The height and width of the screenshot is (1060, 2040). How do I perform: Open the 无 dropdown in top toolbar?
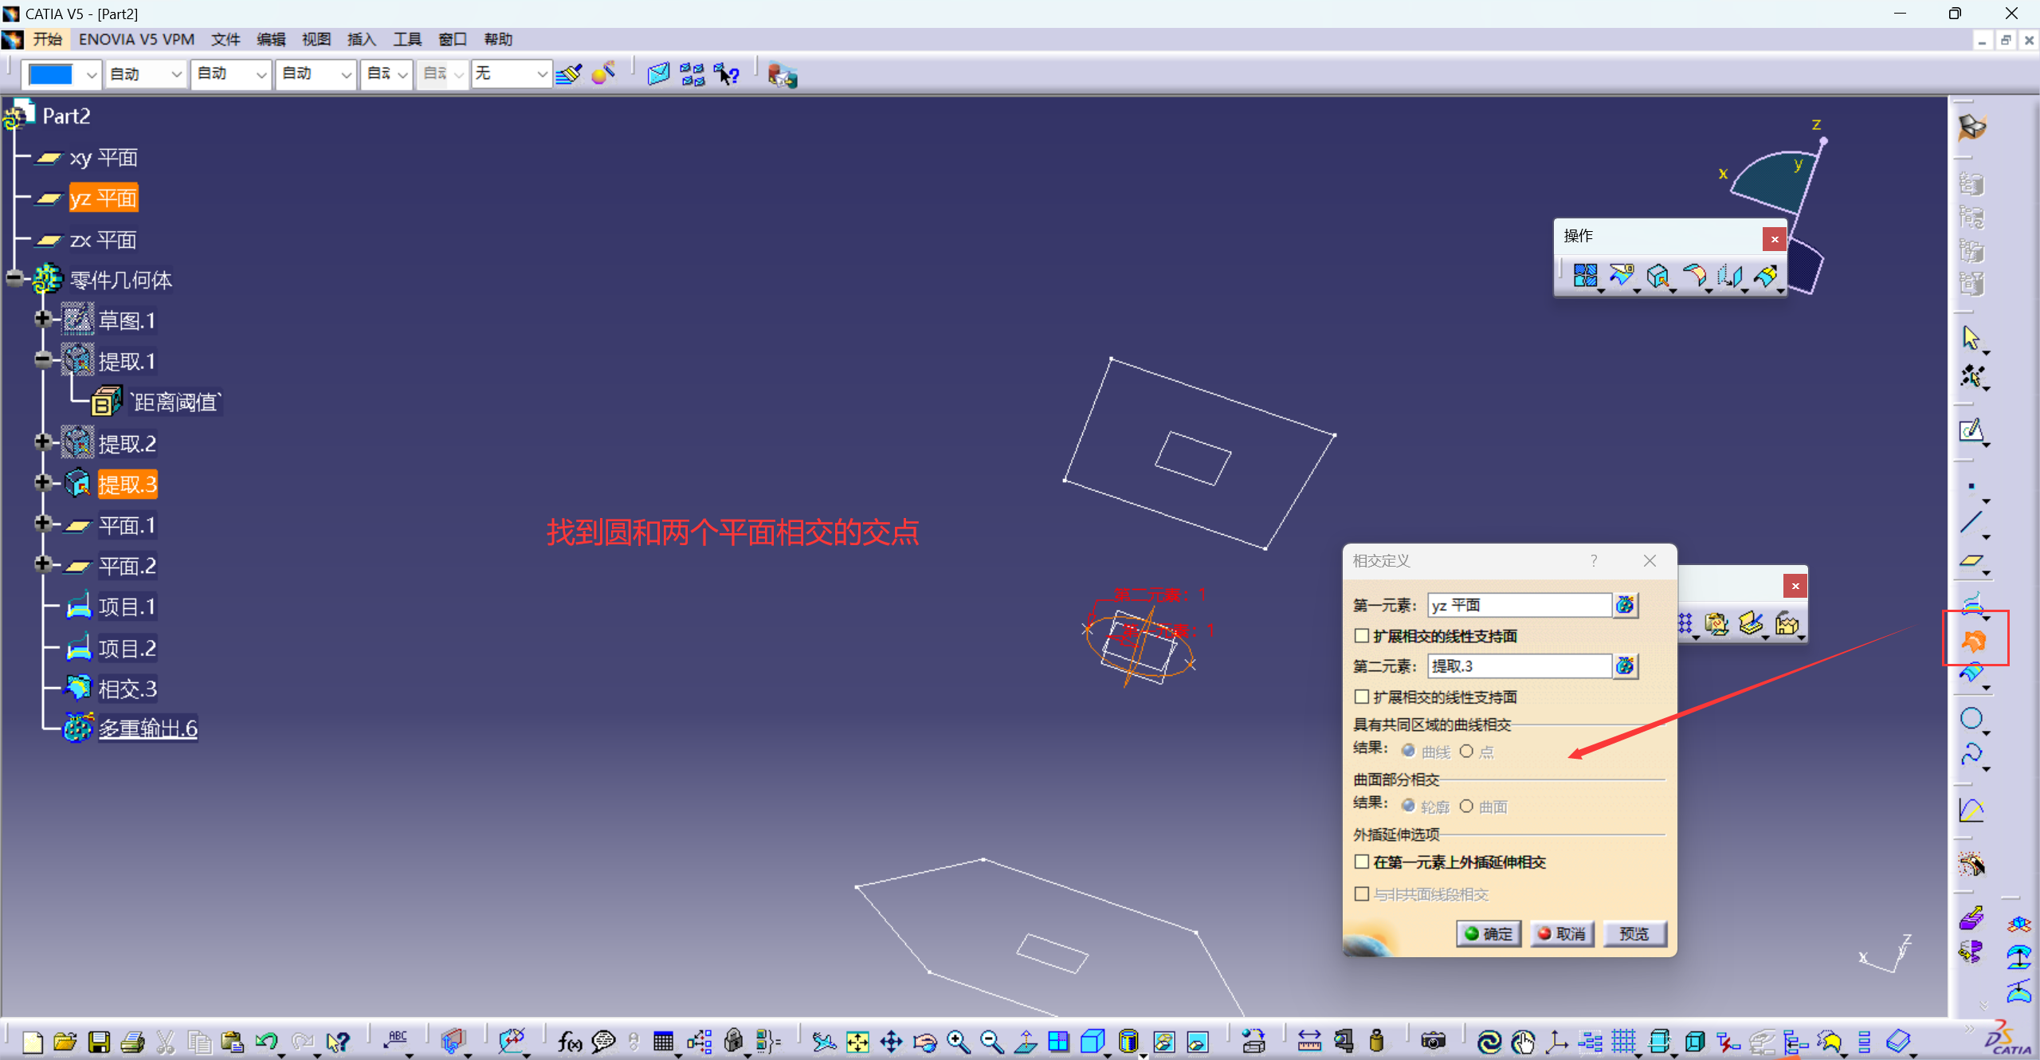click(x=541, y=74)
